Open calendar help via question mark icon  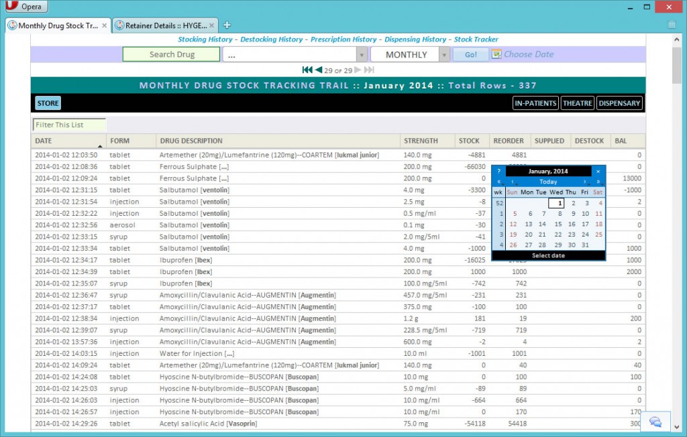pyautogui.click(x=498, y=172)
